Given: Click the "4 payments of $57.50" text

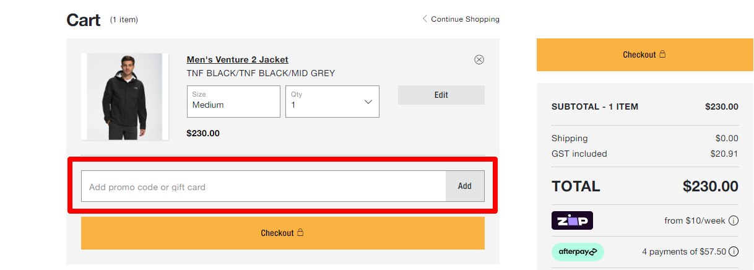Looking at the screenshot, I should click(x=684, y=251).
